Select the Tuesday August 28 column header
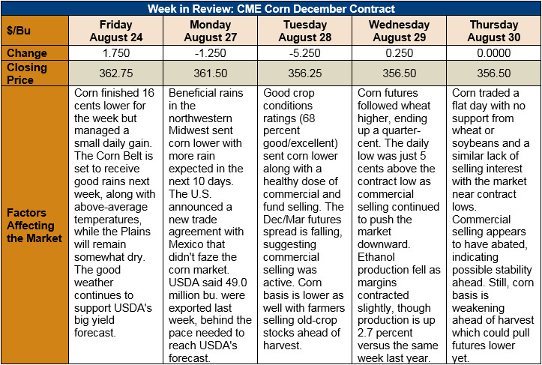The height and width of the screenshot is (365, 542). 304,31
